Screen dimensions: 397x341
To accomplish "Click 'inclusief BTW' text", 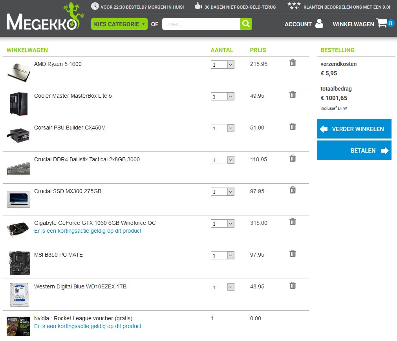I will tap(333, 108).
